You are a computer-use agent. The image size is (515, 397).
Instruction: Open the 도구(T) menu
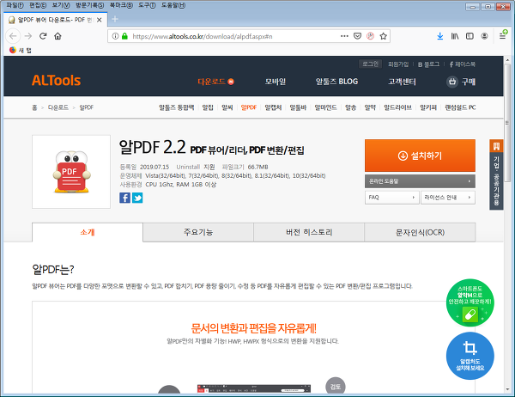[147, 5]
